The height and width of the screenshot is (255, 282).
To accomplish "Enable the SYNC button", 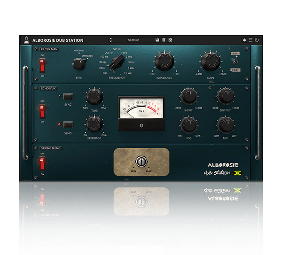I will 68,96.
